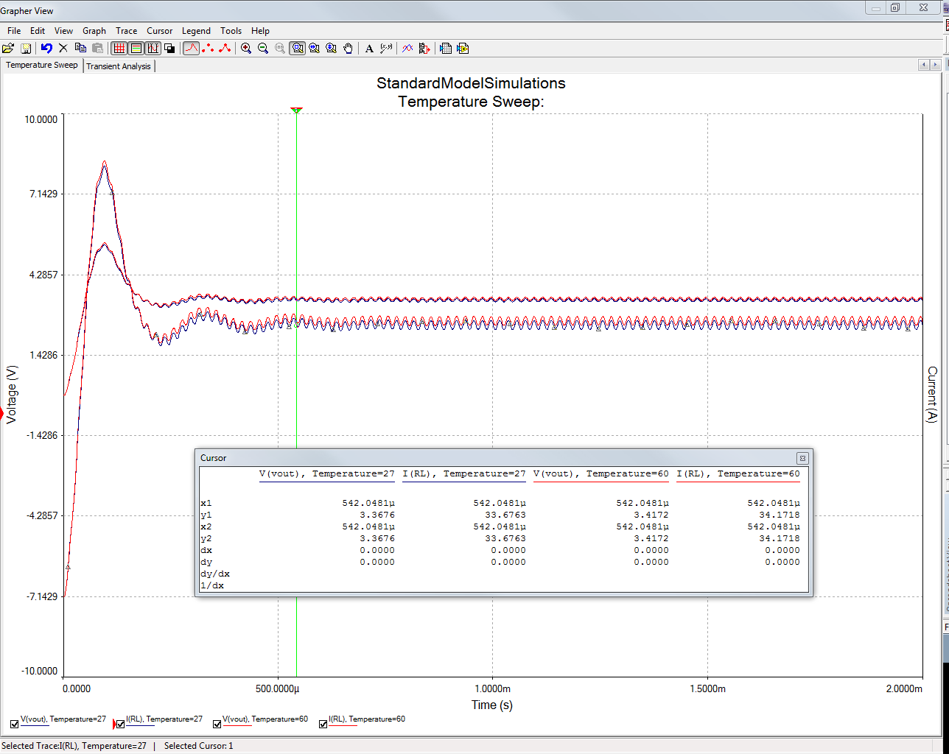Click the Save toolbar icon
Image resolution: width=949 pixels, height=754 pixels.
[26, 49]
